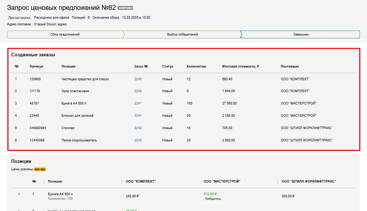Viewport: 367px width, 211px height.
Task: Open order 2242 for Папка-скоросшиватель
Action: click(x=138, y=140)
